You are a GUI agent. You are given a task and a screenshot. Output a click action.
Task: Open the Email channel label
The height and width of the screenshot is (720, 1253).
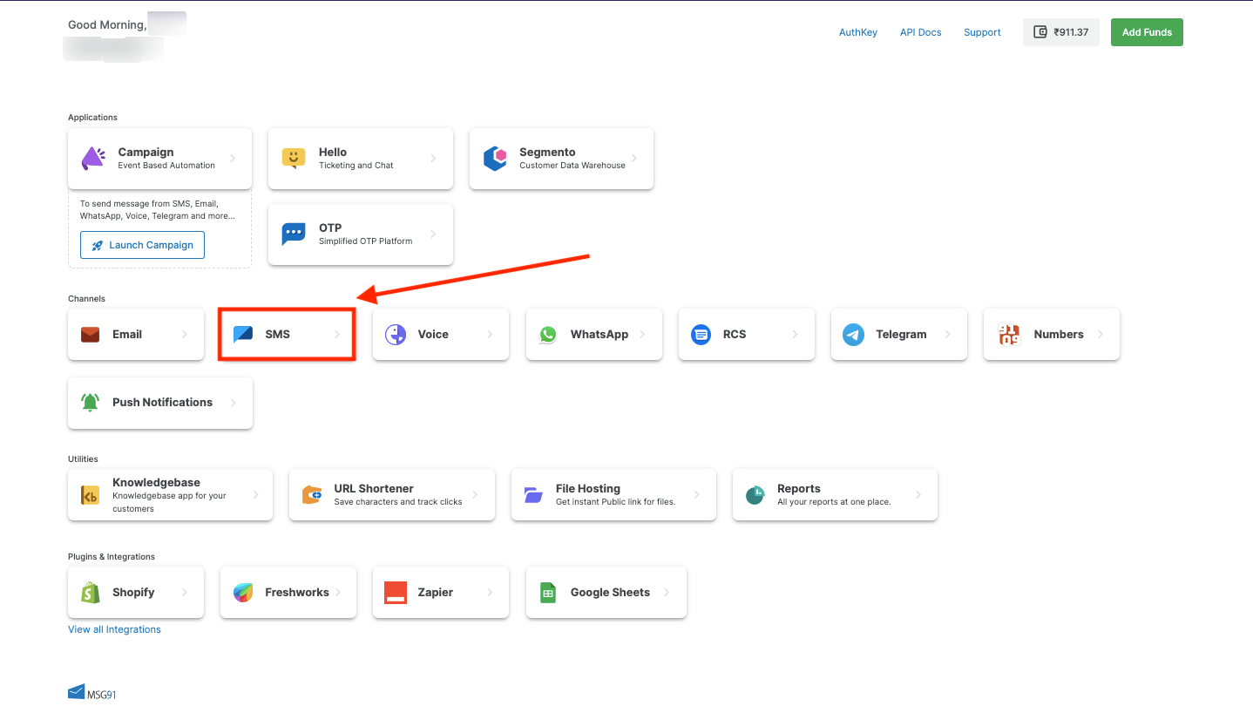pos(127,335)
